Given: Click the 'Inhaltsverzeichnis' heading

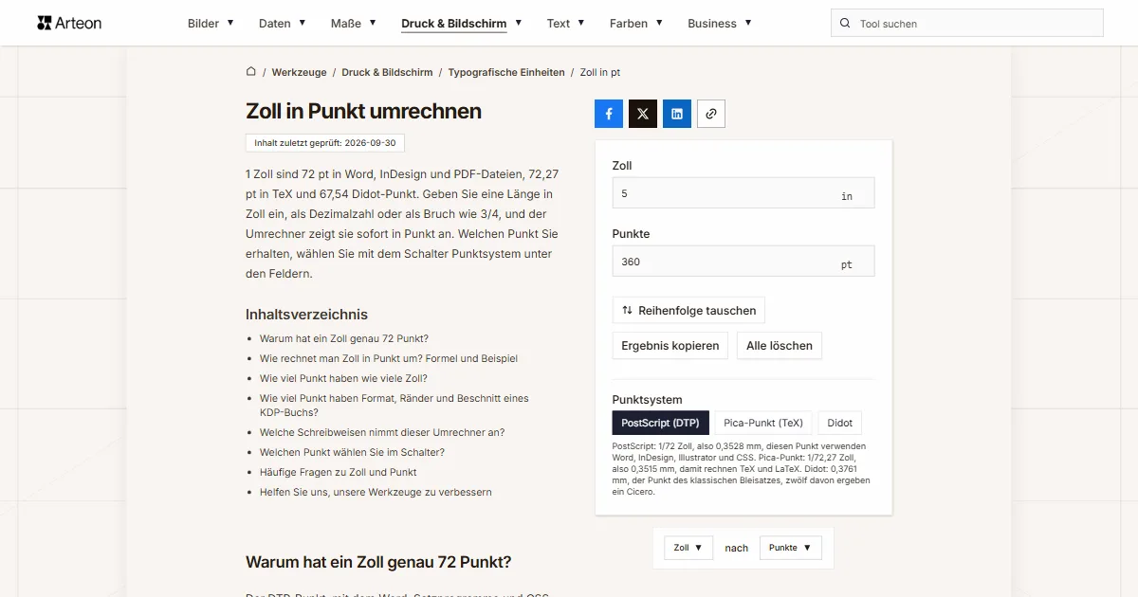Looking at the screenshot, I should click(306, 314).
